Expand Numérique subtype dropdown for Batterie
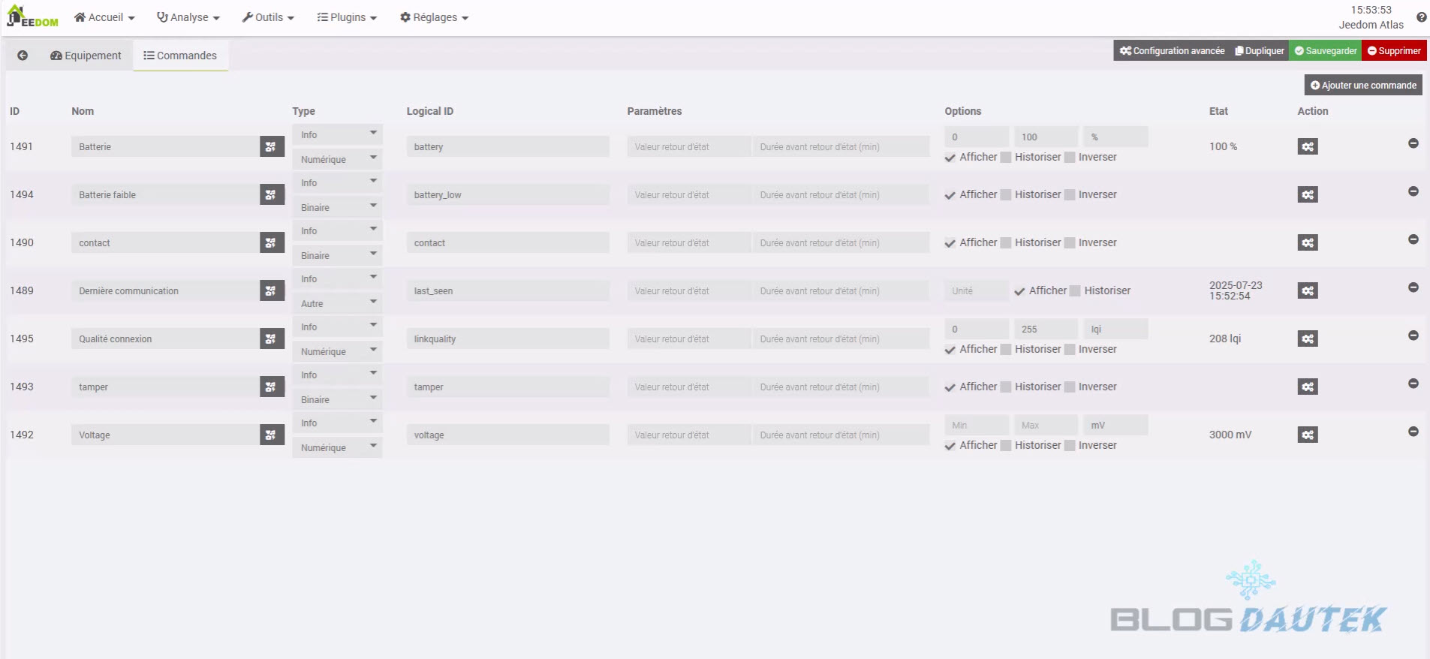Image resolution: width=1430 pixels, height=659 pixels. coord(337,159)
